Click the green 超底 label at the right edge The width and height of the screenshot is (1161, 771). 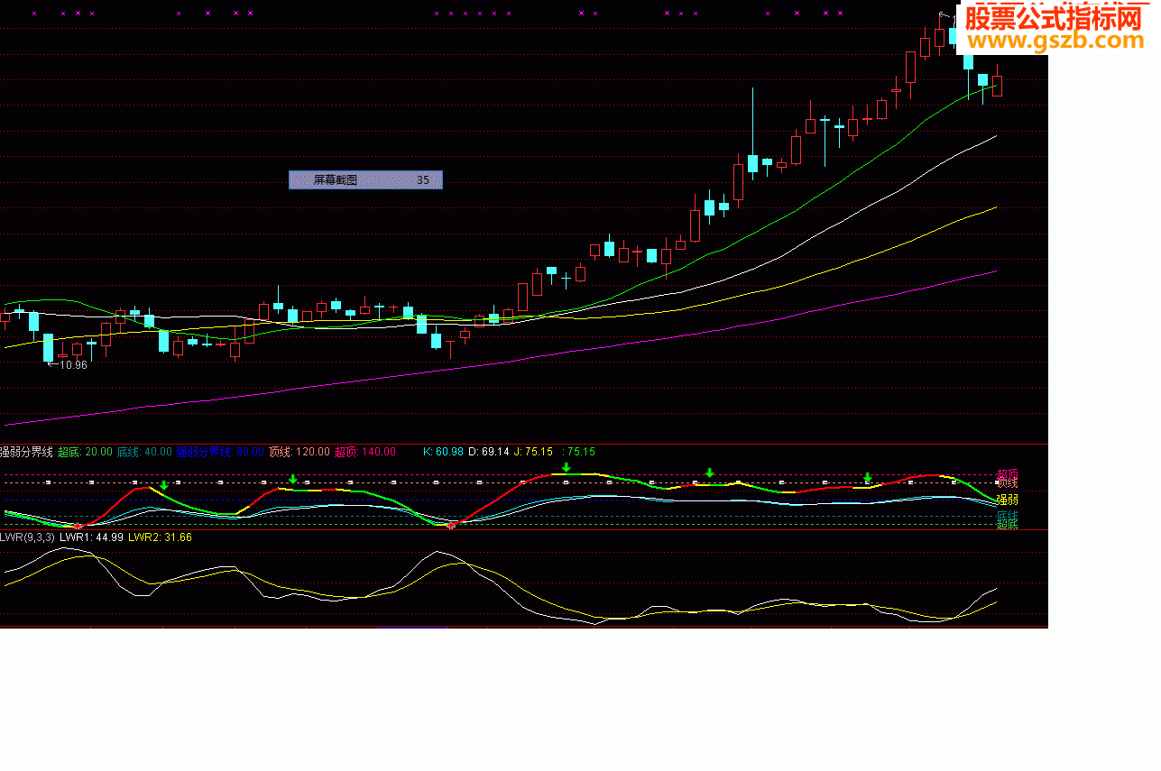tap(1008, 524)
